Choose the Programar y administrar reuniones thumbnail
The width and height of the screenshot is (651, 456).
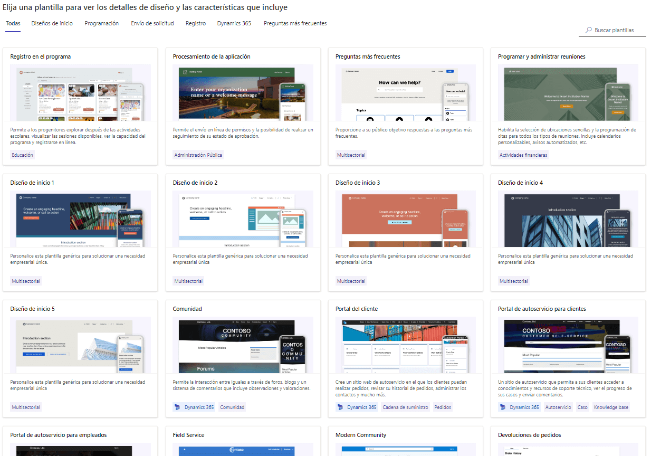coord(568,93)
